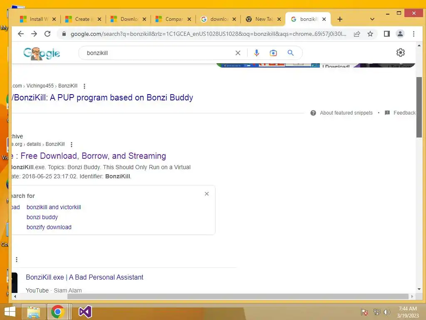Open the Chrome profile avatar
The height and width of the screenshot is (320, 426).
pos(400,34)
